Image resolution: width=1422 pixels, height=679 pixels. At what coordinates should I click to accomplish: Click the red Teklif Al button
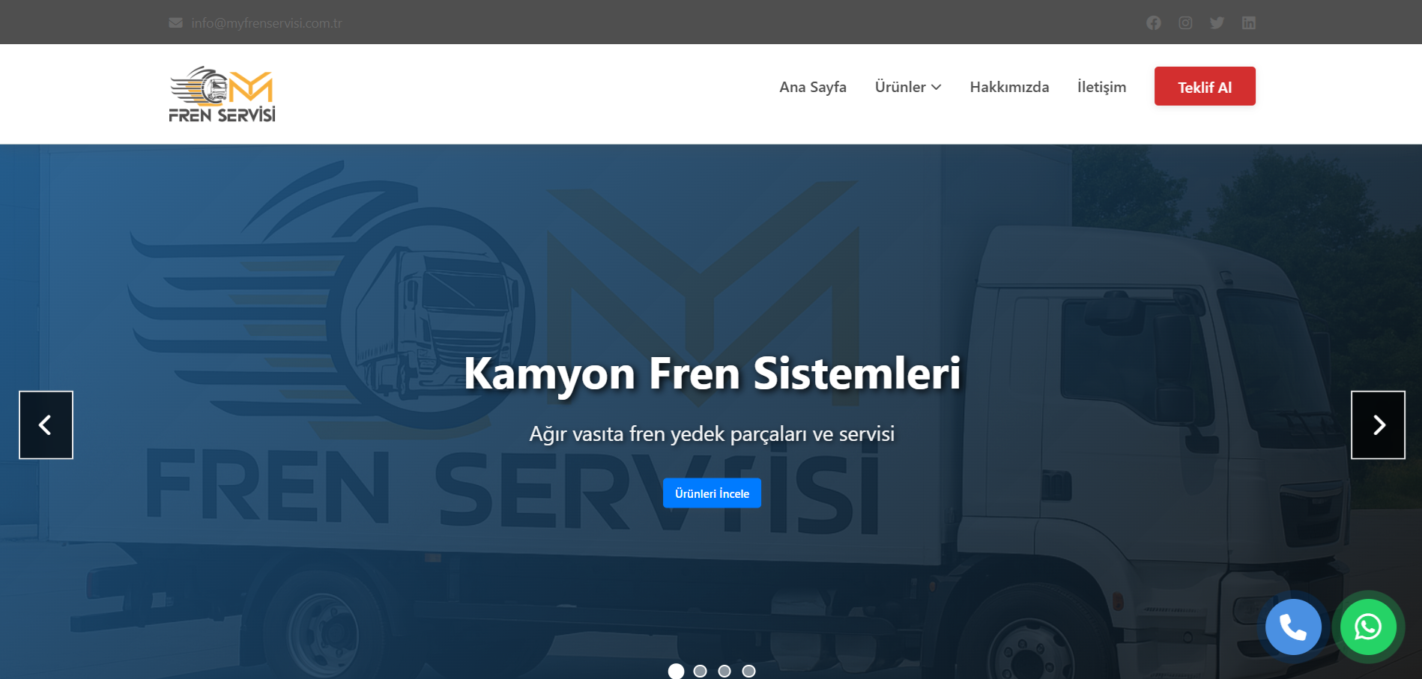tap(1204, 86)
